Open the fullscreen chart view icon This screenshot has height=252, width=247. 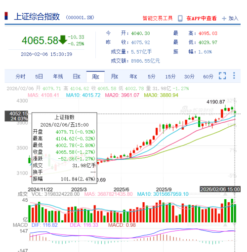[x=222, y=76]
